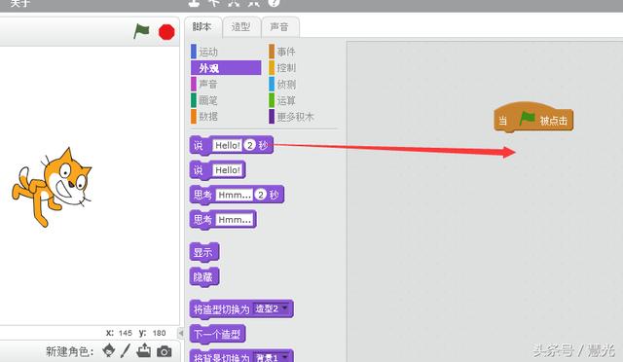Click the 隐藏 block
Viewport: 623px width, 362px height.
pyautogui.click(x=203, y=277)
